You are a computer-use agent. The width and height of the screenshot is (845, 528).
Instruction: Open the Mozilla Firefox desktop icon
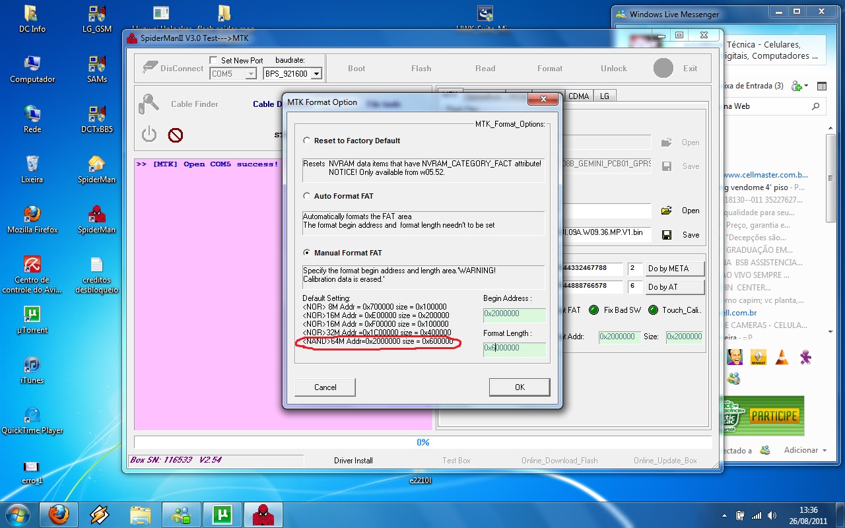(32, 220)
